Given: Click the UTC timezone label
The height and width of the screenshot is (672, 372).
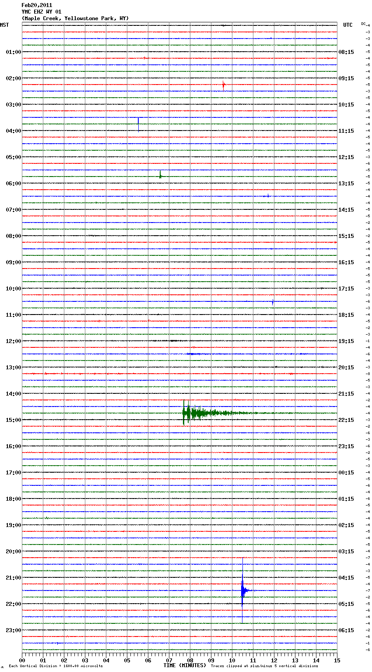Looking at the screenshot, I should [348, 25].
